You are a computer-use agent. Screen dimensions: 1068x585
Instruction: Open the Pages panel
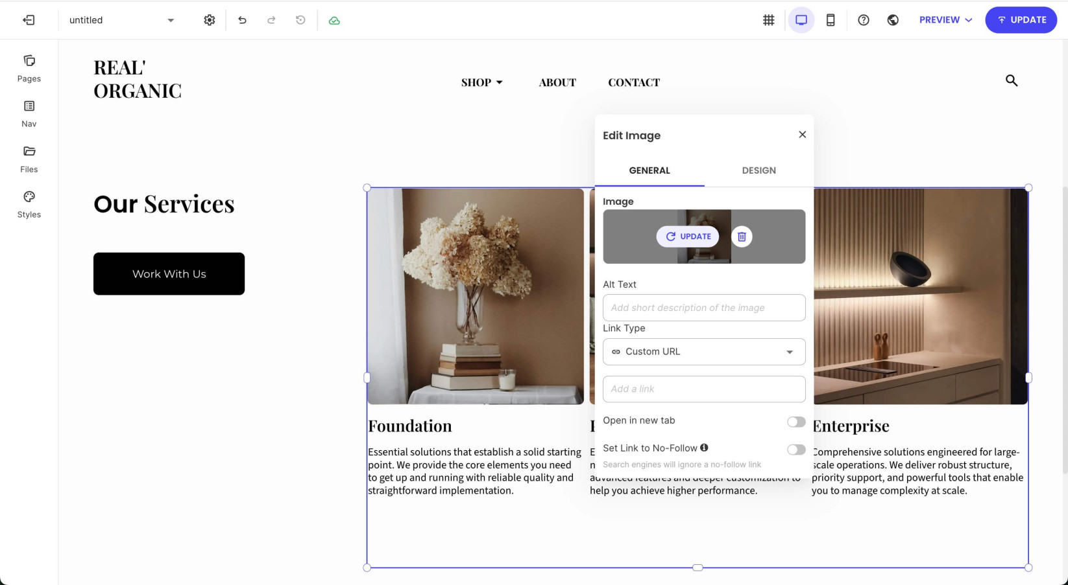click(x=29, y=69)
